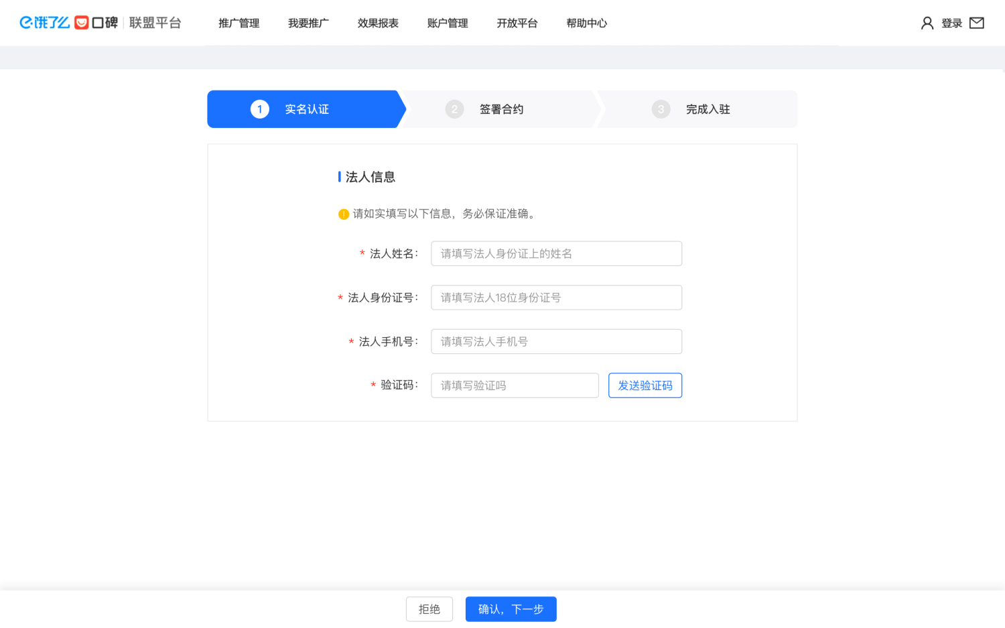Image resolution: width=1005 pixels, height=628 pixels.
Task: Focus the 法人姓名 input field
Action: click(557, 253)
